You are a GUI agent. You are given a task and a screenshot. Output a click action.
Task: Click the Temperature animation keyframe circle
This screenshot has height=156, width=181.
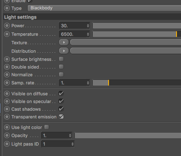tap(7, 34)
